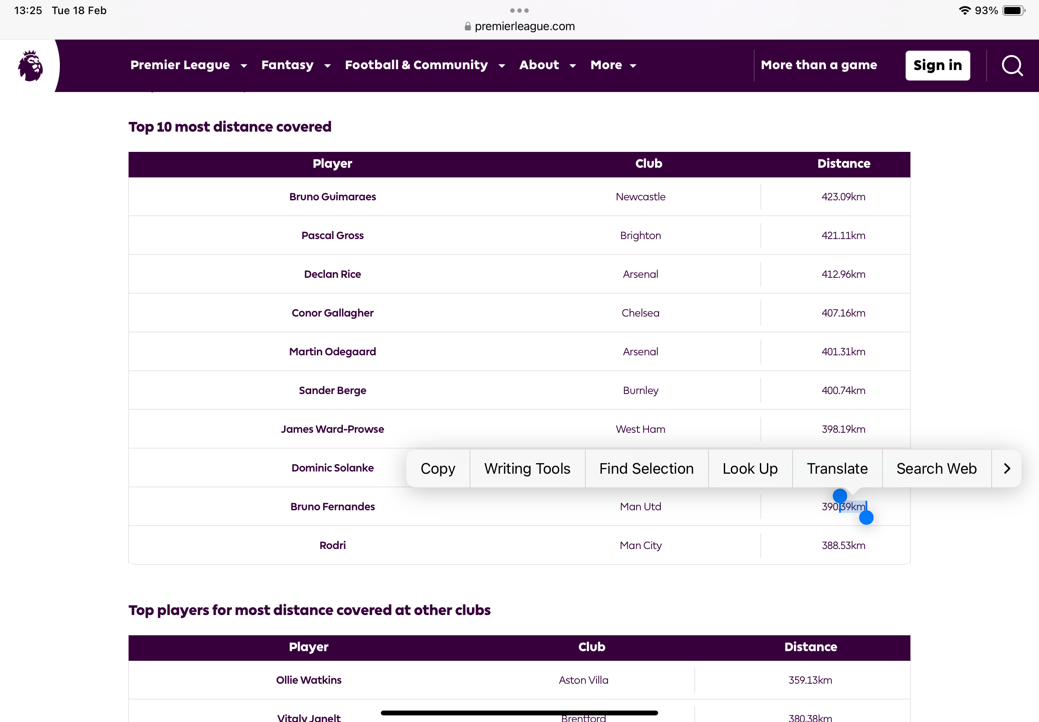Select the 421.11km distance value
The image size is (1039, 722).
[x=843, y=236]
